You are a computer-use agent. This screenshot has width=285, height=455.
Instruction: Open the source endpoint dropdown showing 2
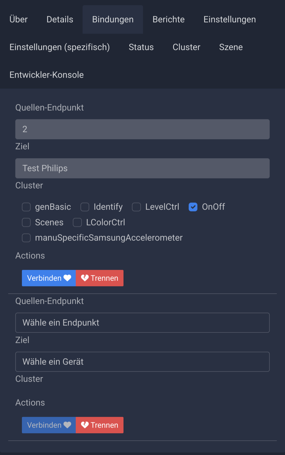tap(142, 129)
